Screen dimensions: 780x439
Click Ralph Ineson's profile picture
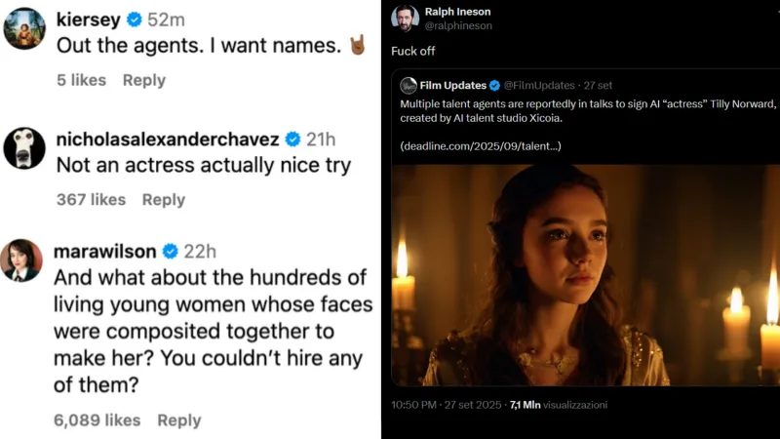click(x=406, y=19)
